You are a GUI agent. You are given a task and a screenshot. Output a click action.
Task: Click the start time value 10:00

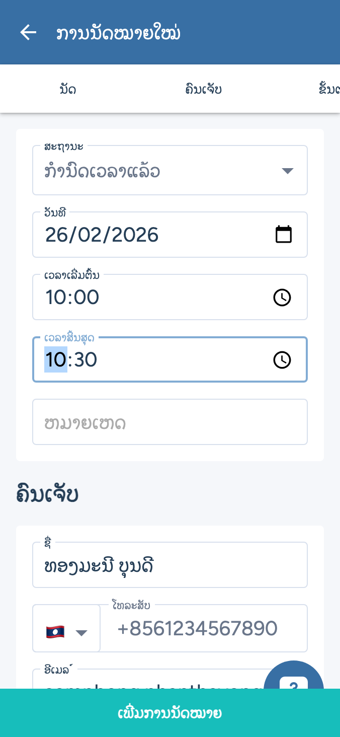click(72, 298)
